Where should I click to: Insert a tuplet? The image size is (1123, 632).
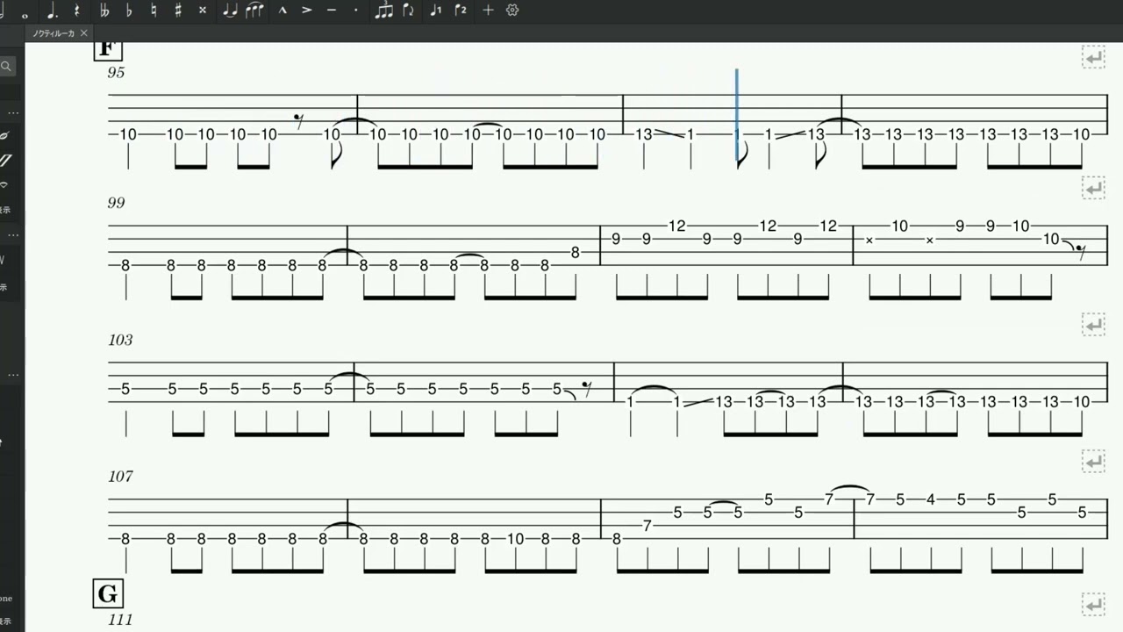click(x=383, y=11)
